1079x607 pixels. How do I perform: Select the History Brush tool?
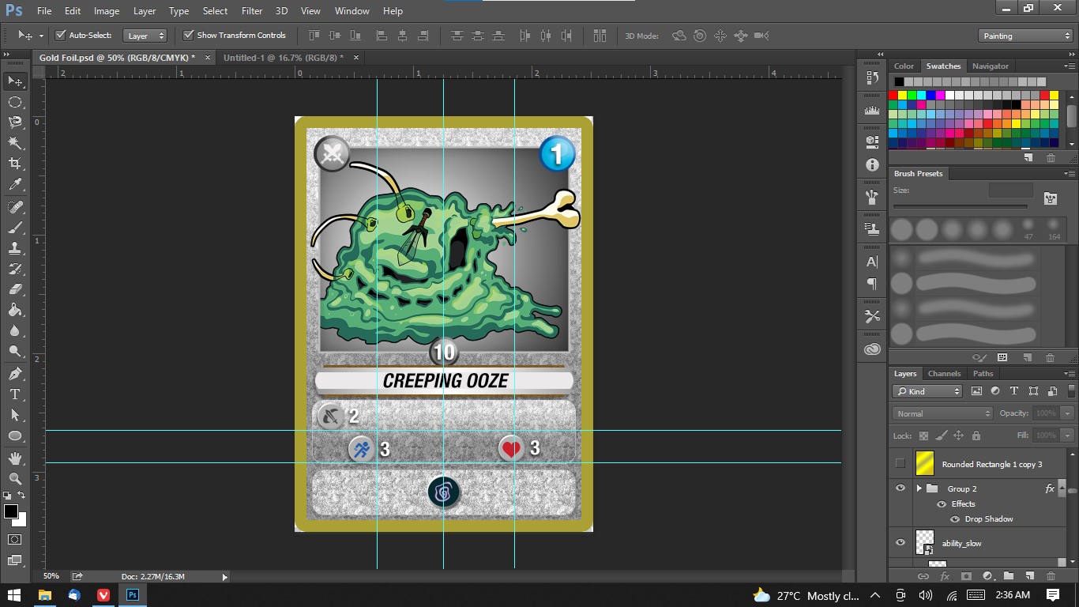15,269
